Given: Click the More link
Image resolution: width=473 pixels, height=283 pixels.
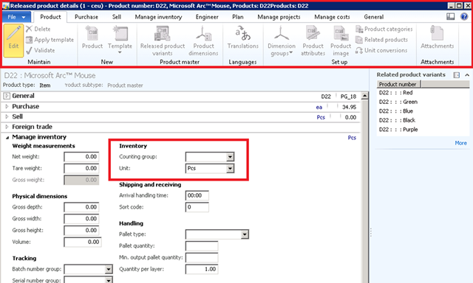Looking at the screenshot, I should coord(460,143).
